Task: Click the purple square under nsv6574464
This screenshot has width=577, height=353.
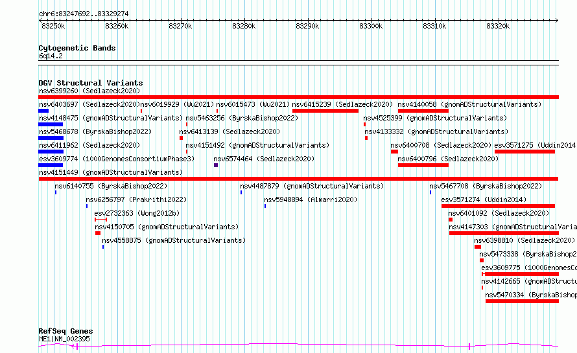Action: click(216, 165)
